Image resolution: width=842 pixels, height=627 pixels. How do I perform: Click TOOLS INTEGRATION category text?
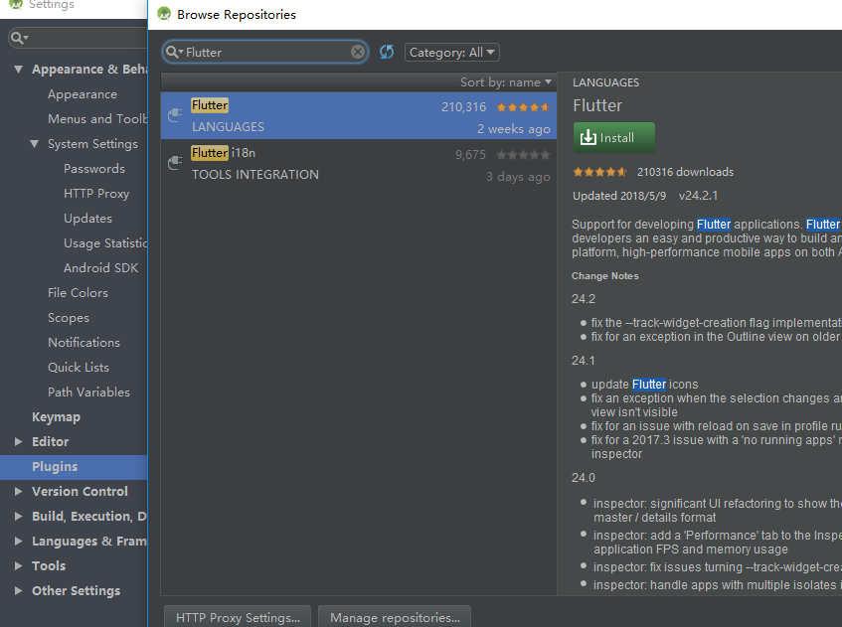255,175
